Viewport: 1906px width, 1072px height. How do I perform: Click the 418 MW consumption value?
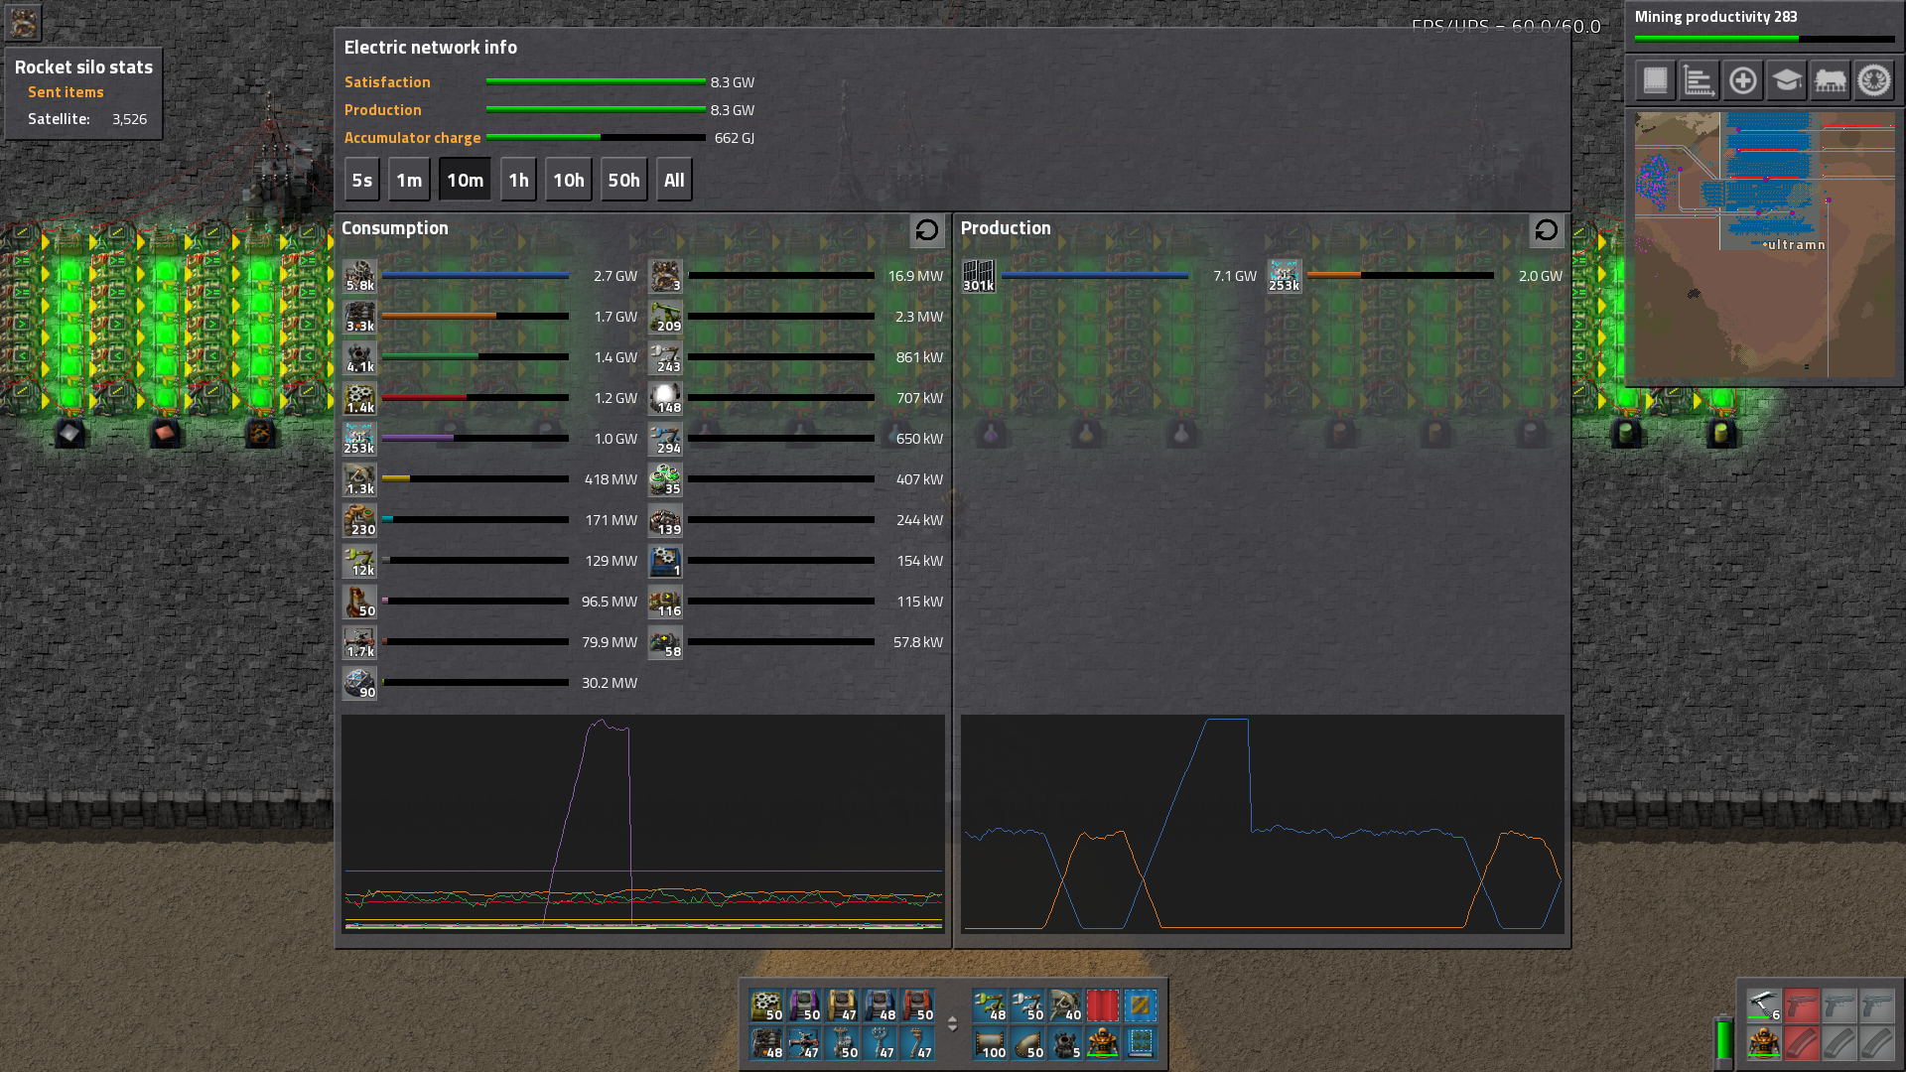pos(611,479)
